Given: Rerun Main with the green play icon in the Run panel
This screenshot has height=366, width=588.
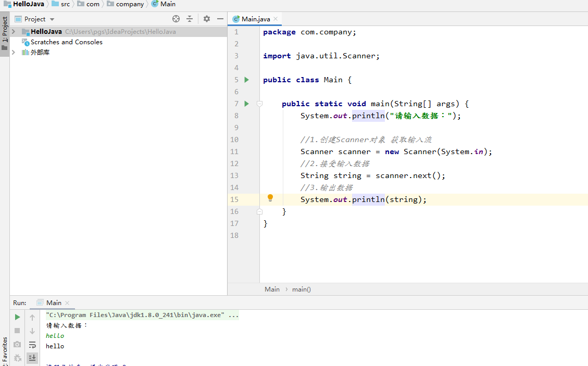Looking at the screenshot, I should coord(17,317).
